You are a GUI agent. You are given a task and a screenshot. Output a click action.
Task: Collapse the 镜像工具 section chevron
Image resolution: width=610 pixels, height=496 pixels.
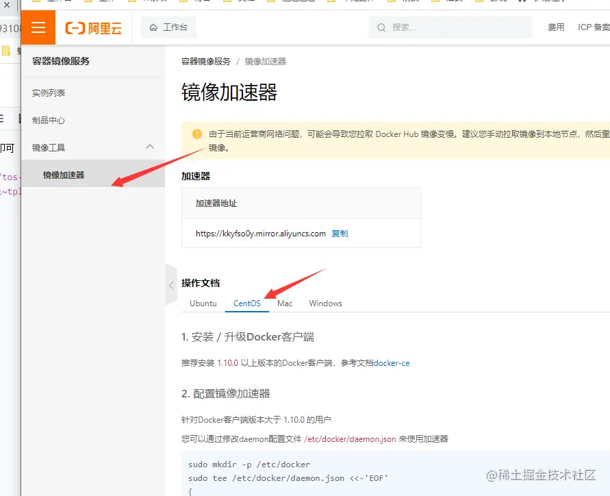(x=150, y=147)
